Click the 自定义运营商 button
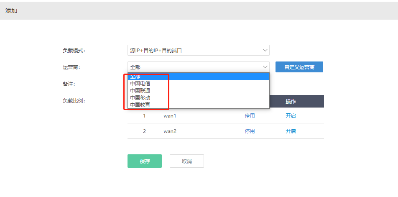 [x=299, y=67]
